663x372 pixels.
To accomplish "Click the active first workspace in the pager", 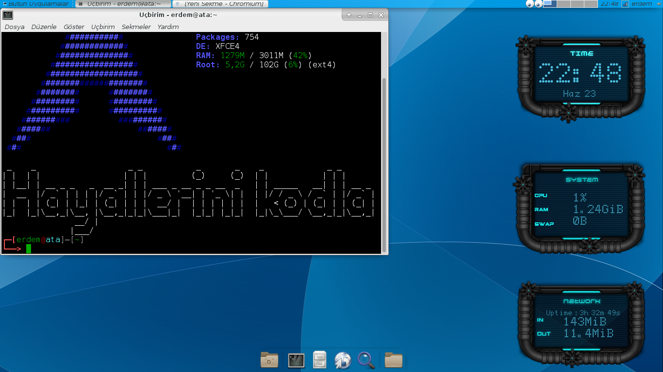I will tap(550, 3).
